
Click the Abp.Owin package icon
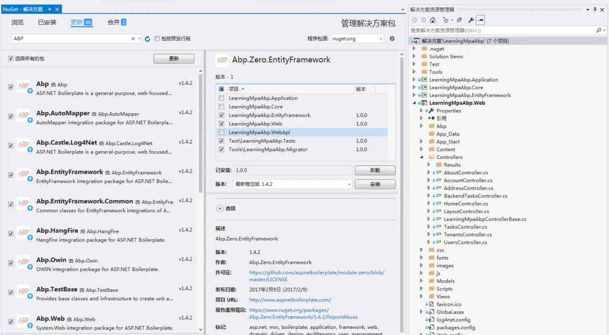click(24, 263)
